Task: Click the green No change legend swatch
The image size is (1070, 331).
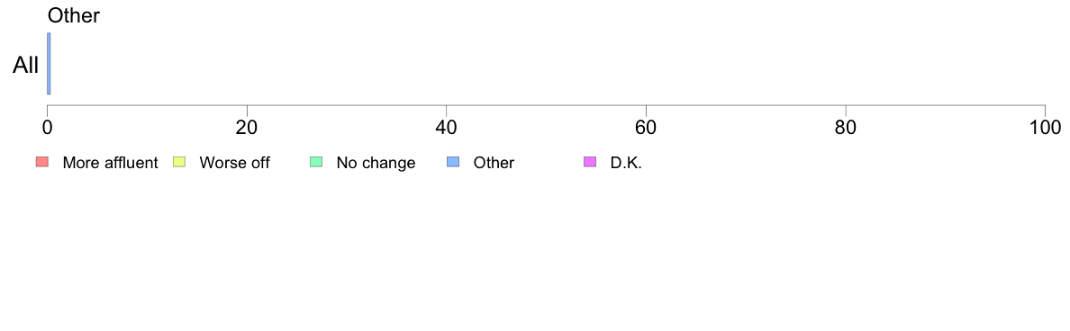Action: pos(316,162)
